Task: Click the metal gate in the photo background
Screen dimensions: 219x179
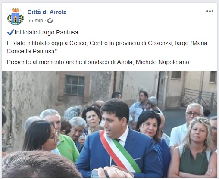Action: (200, 99)
